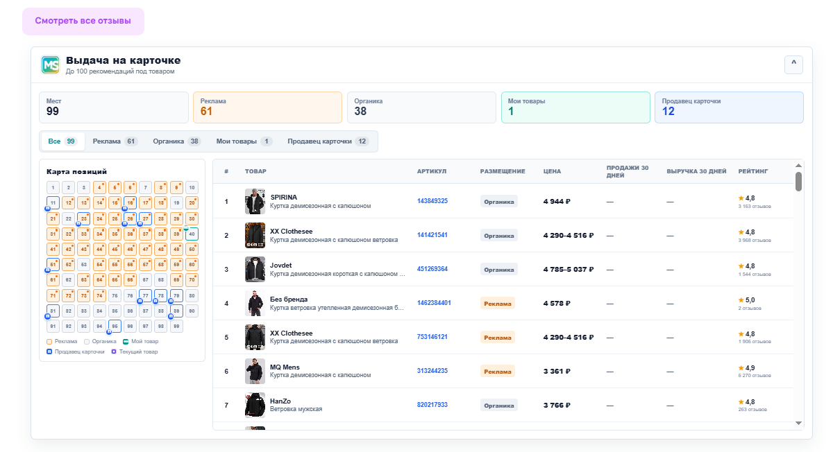Select position 77 in the position map
This screenshot has height=452, width=833.
click(145, 295)
